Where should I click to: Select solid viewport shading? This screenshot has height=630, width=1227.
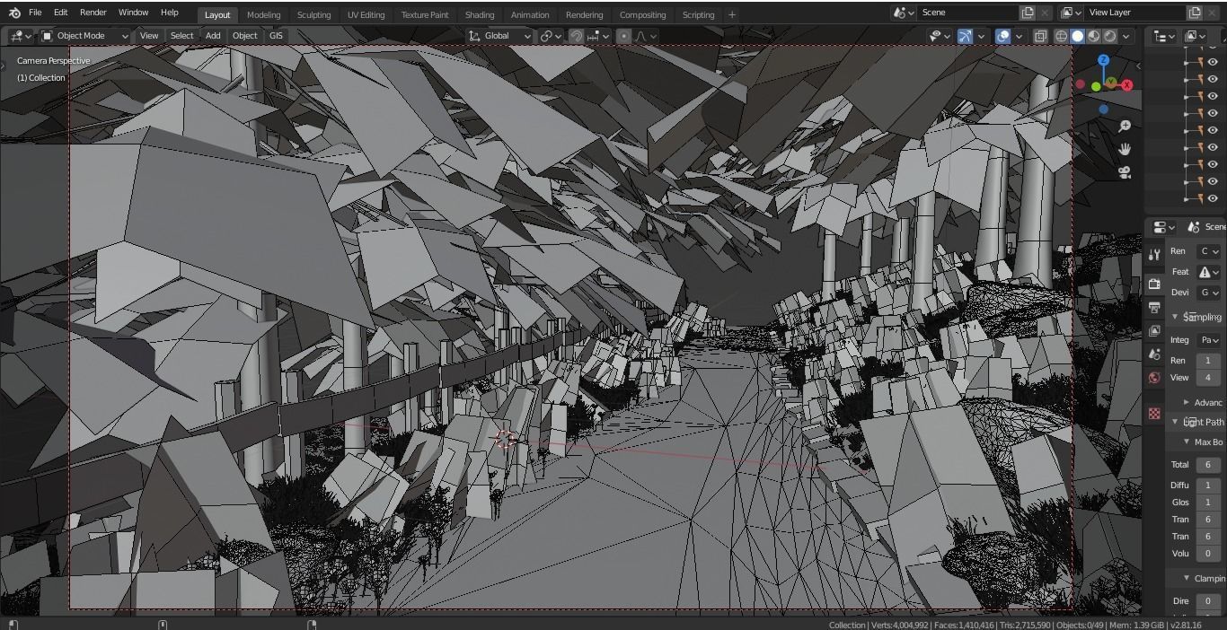pyautogui.click(x=1077, y=36)
